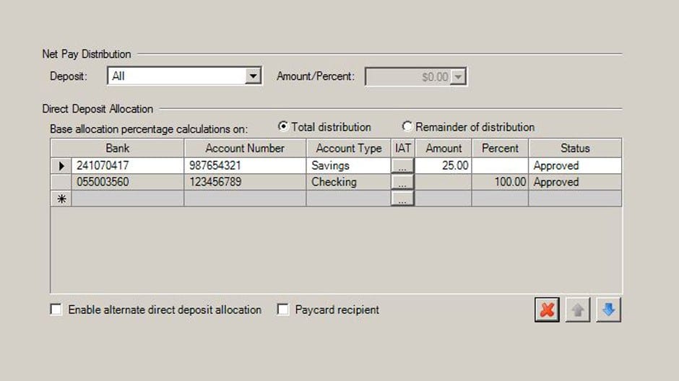Click empty Percent cell in Savings row
The width and height of the screenshot is (679, 381).
click(500, 166)
